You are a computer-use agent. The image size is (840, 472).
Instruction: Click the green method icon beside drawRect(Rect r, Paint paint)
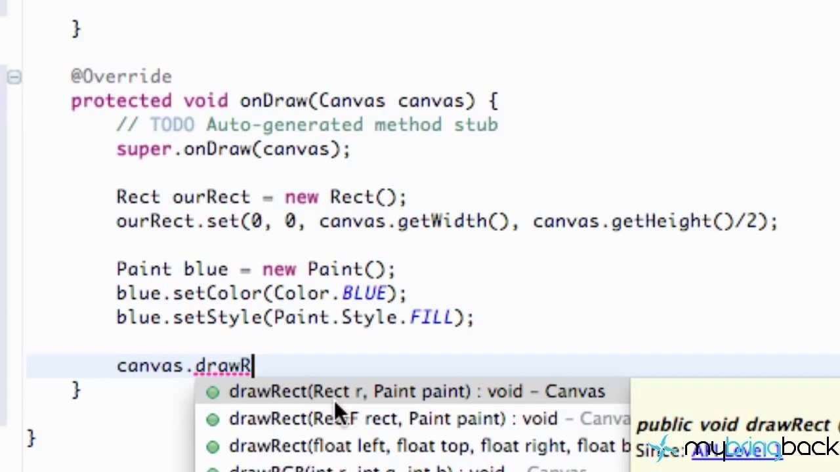click(x=213, y=392)
